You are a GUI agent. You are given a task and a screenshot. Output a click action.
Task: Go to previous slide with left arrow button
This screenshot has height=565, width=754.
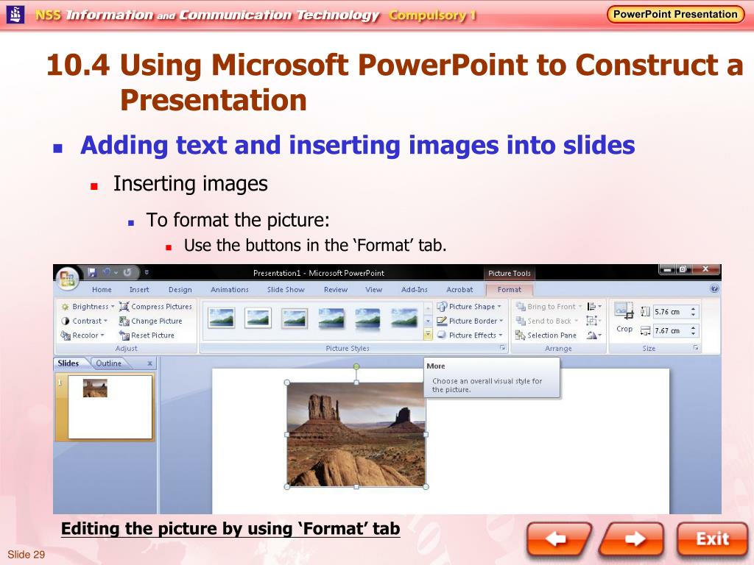(x=558, y=539)
